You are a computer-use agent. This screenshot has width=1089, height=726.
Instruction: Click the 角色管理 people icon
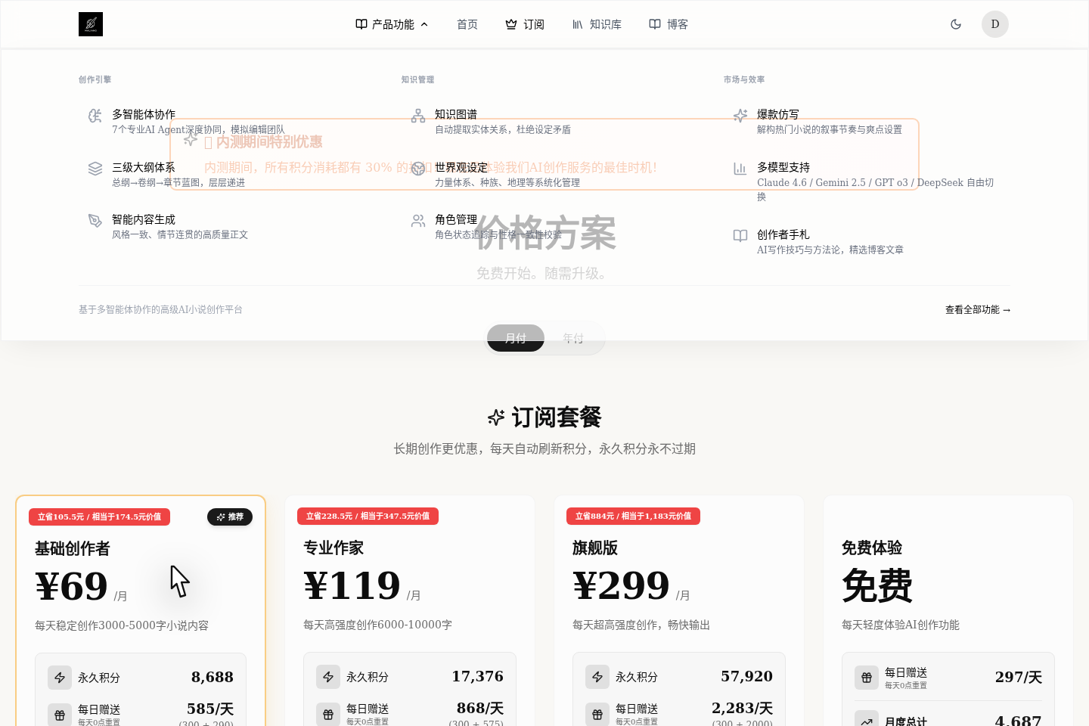pos(418,221)
